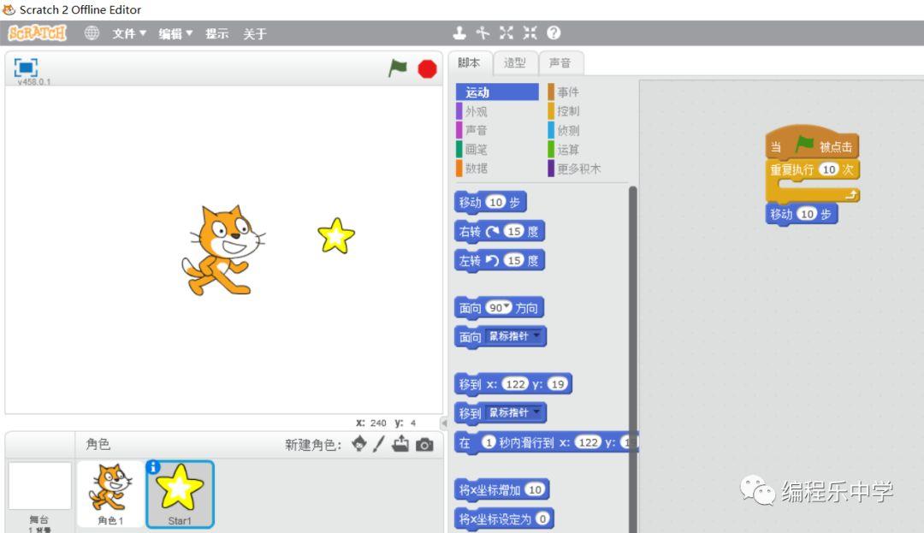Click degrees field in 右转 block
This screenshot has width=924, height=533.
click(514, 231)
